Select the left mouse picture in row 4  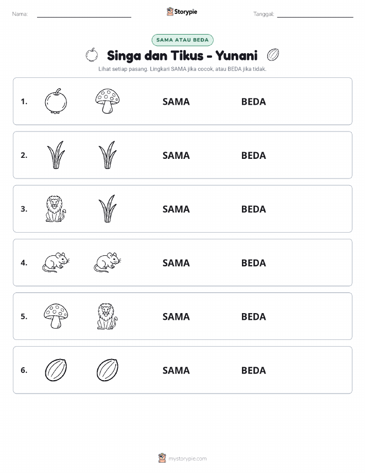[x=56, y=263]
